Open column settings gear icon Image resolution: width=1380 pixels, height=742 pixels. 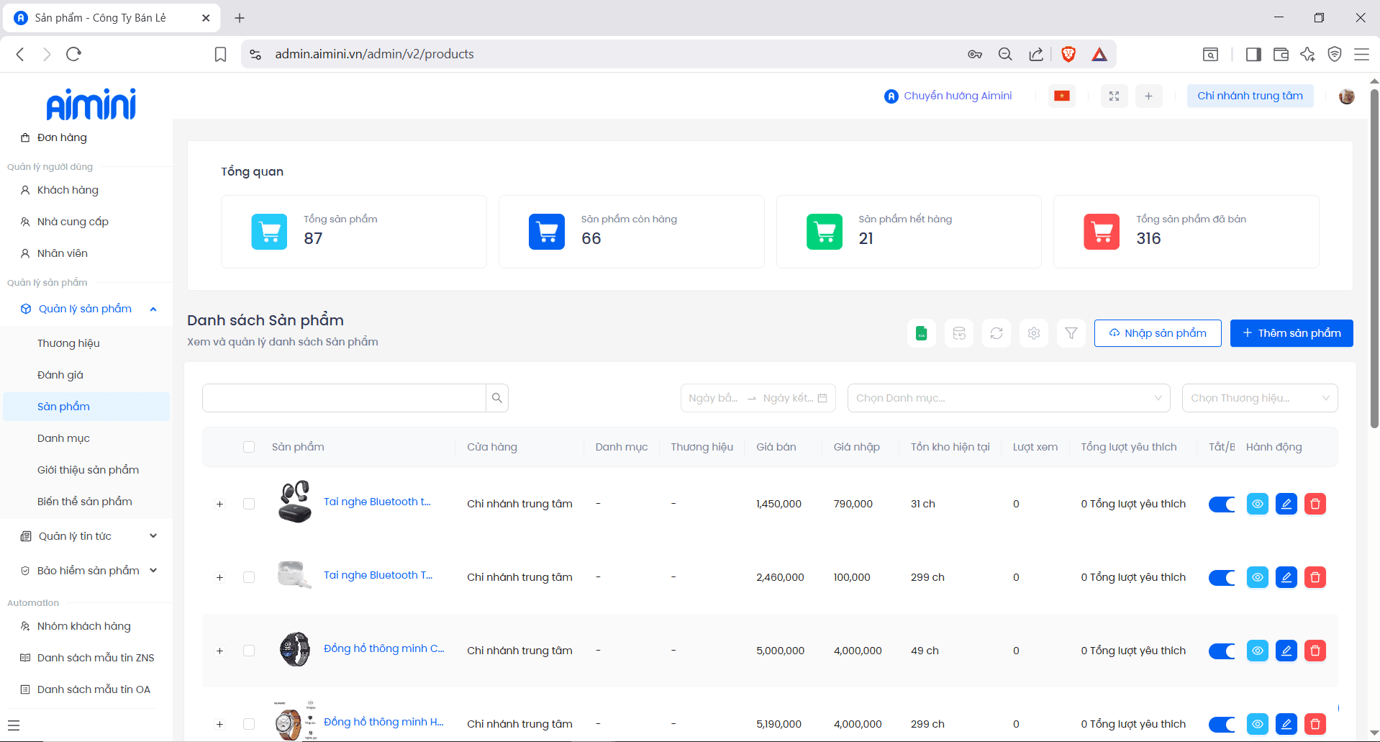[1034, 333]
